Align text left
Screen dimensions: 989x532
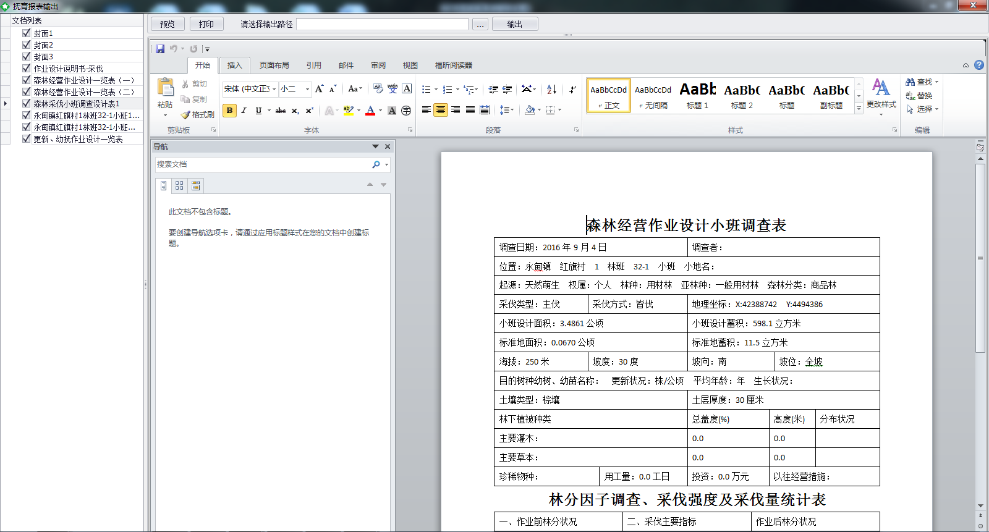pyautogui.click(x=427, y=110)
